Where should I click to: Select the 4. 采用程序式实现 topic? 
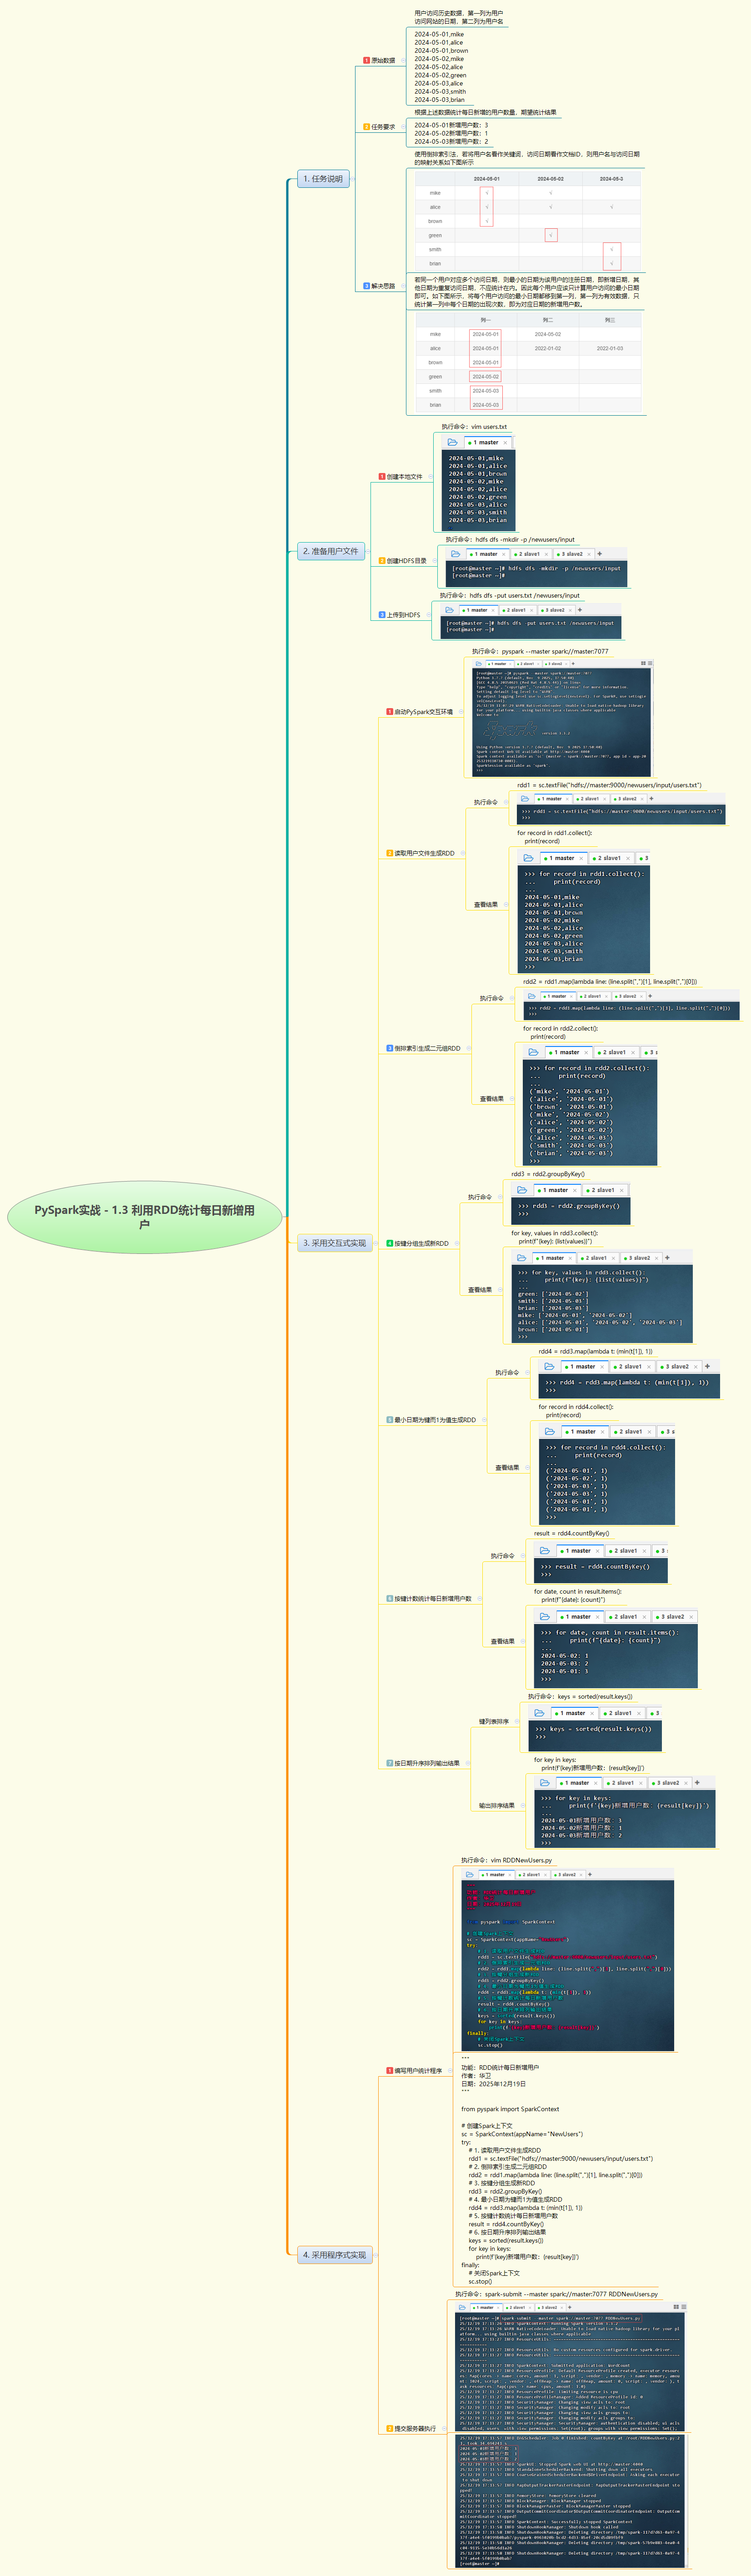tap(335, 2255)
